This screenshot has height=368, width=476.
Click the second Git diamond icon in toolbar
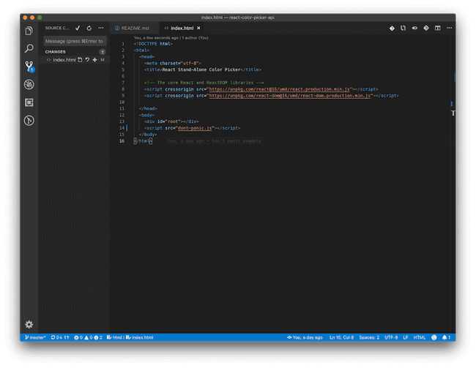click(x=426, y=28)
